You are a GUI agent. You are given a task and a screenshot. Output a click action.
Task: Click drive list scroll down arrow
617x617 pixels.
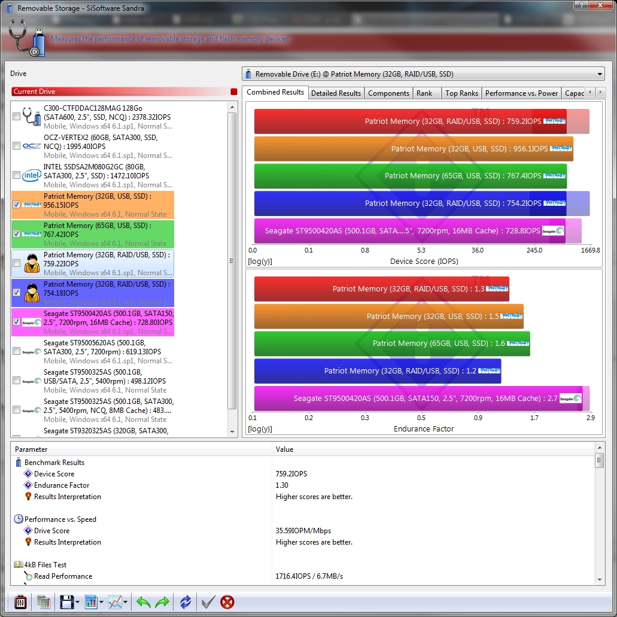coord(232,431)
